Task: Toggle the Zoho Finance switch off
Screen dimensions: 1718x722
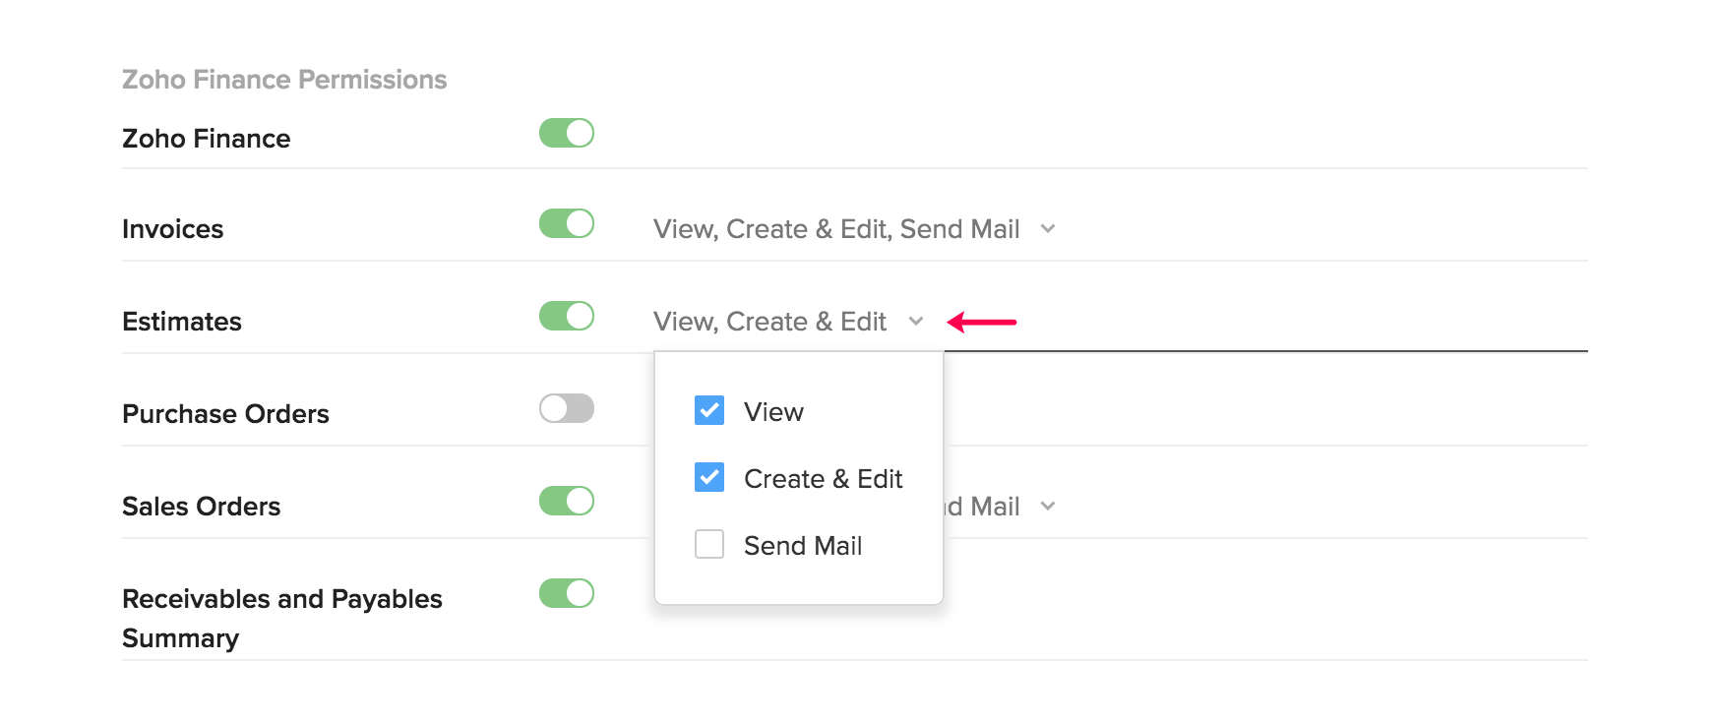Action: (x=567, y=133)
